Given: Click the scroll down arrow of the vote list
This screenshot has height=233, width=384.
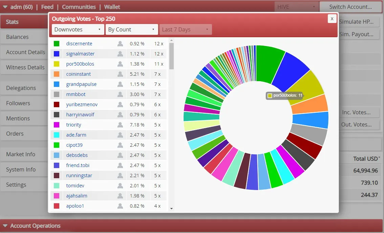Looking at the screenshot, I should (171, 209).
